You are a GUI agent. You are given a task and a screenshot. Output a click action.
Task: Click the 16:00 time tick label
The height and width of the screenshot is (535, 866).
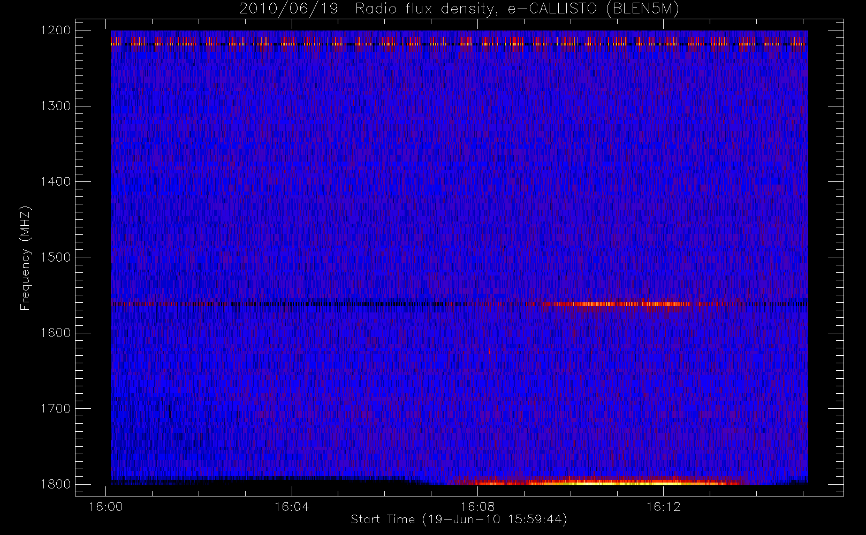click(x=105, y=507)
